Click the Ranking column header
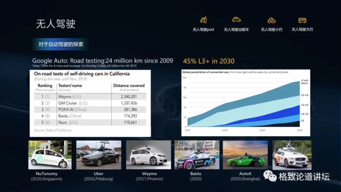The height and width of the screenshot is (192, 341). click(x=45, y=86)
